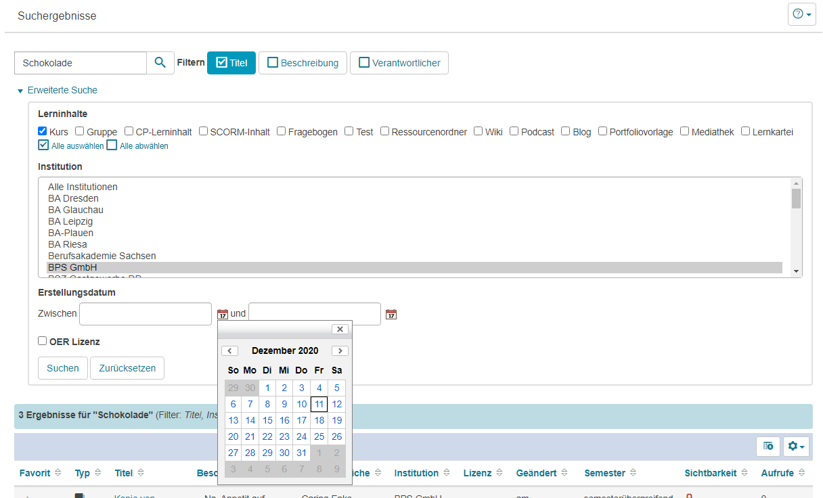823x498 pixels.
Task: Click the sort arrows on the Aufrufe column
Action: coord(803,473)
